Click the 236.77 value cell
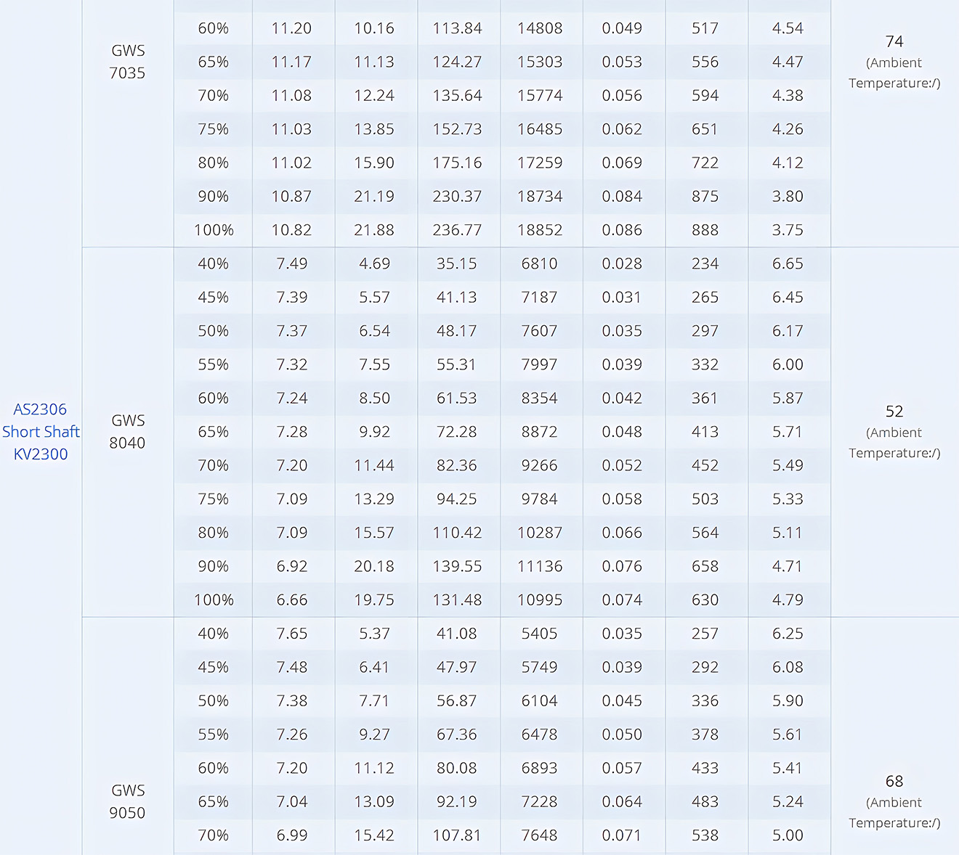Image resolution: width=959 pixels, height=855 pixels. coord(457,230)
